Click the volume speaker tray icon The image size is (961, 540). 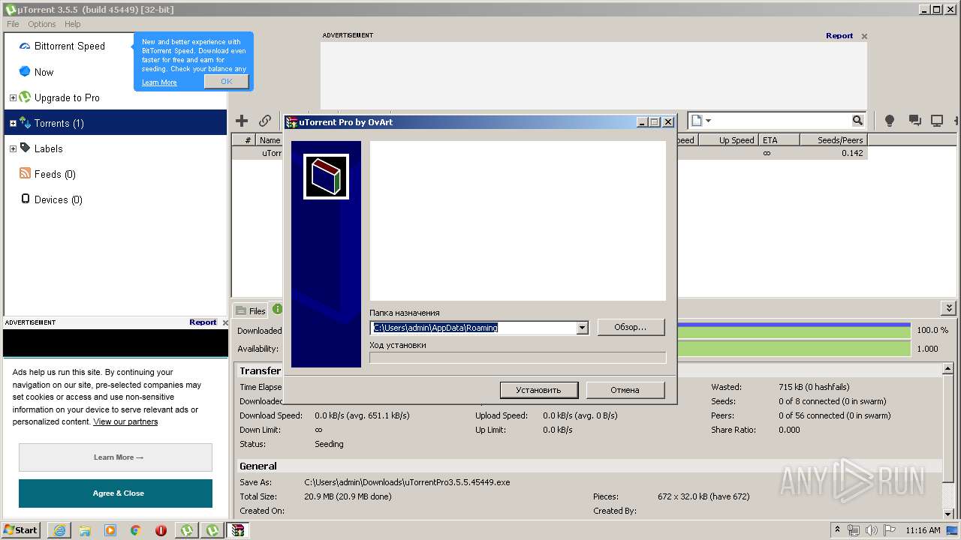(x=871, y=530)
